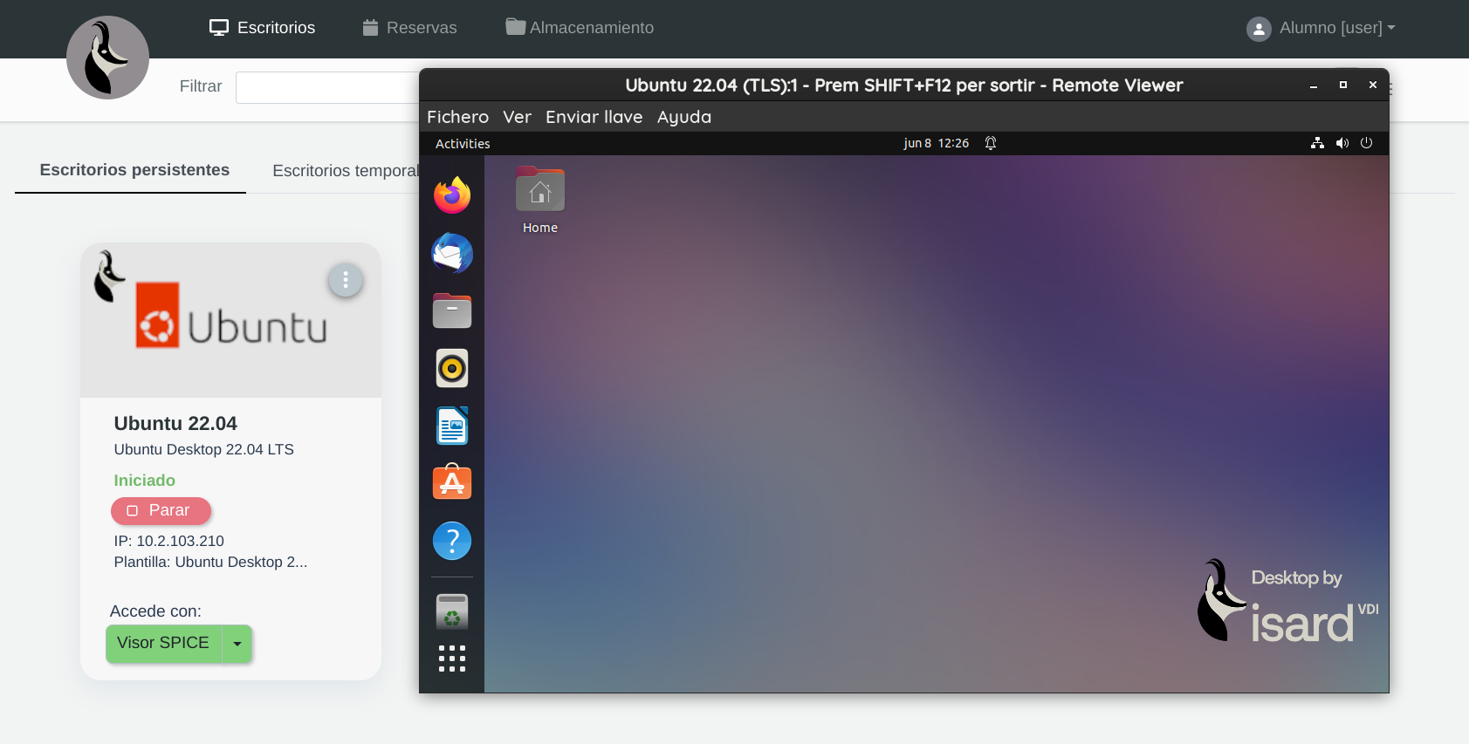This screenshot has height=744, width=1469.
Task: Stop the desktop with Parar button
Action: click(x=161, y=510)
